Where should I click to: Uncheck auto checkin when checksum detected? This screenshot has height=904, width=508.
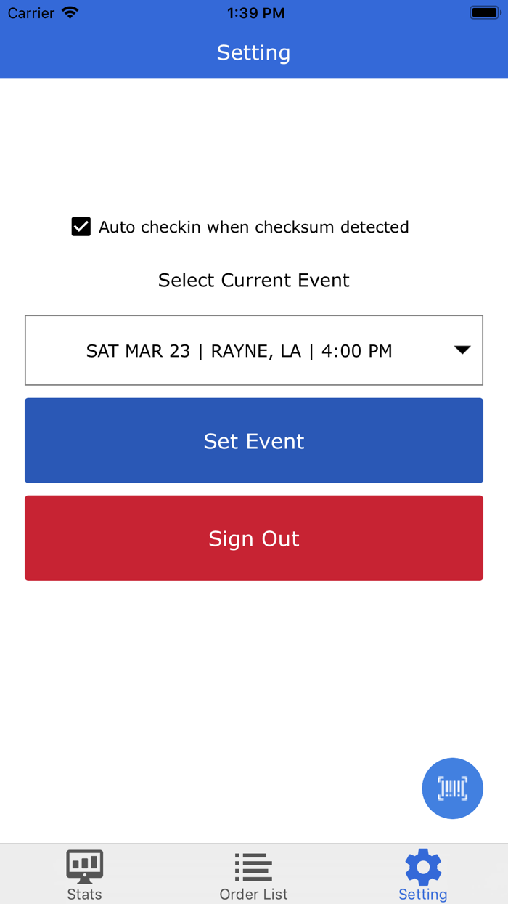(x=81, y=227)
